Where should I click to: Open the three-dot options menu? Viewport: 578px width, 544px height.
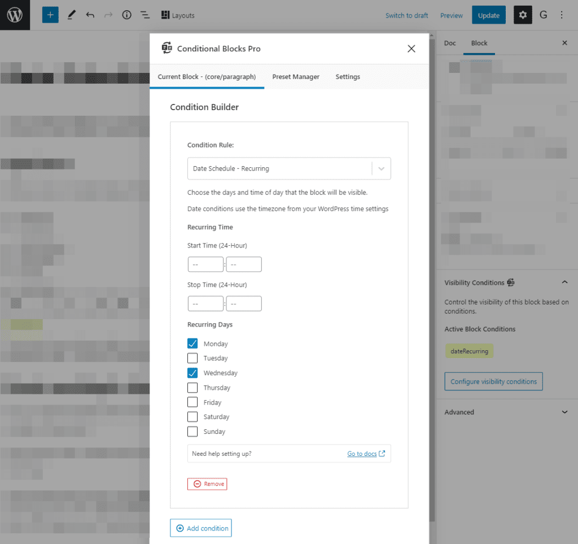coord(562,15)
